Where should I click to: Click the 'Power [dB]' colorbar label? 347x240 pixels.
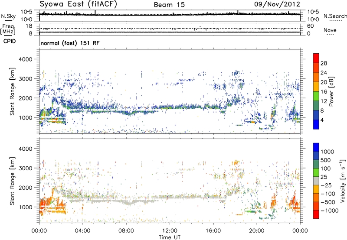tap(331, 91)
